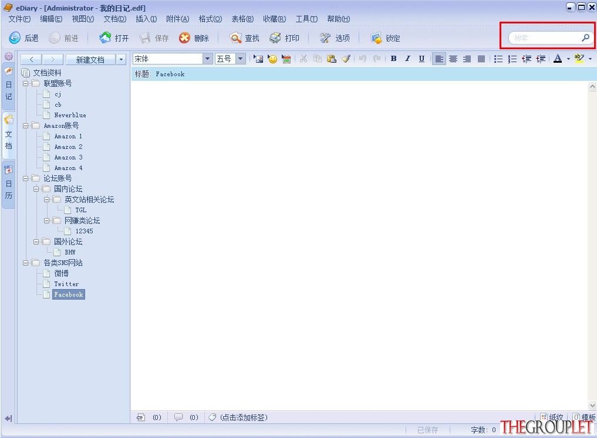Pick the font color (A) swatch
Screen dimensions: 597x438
[558, 59]
